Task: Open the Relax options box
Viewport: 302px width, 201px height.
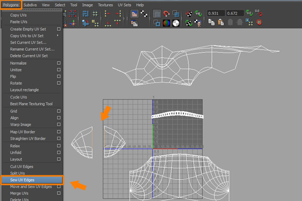Action: coord(59,145)
